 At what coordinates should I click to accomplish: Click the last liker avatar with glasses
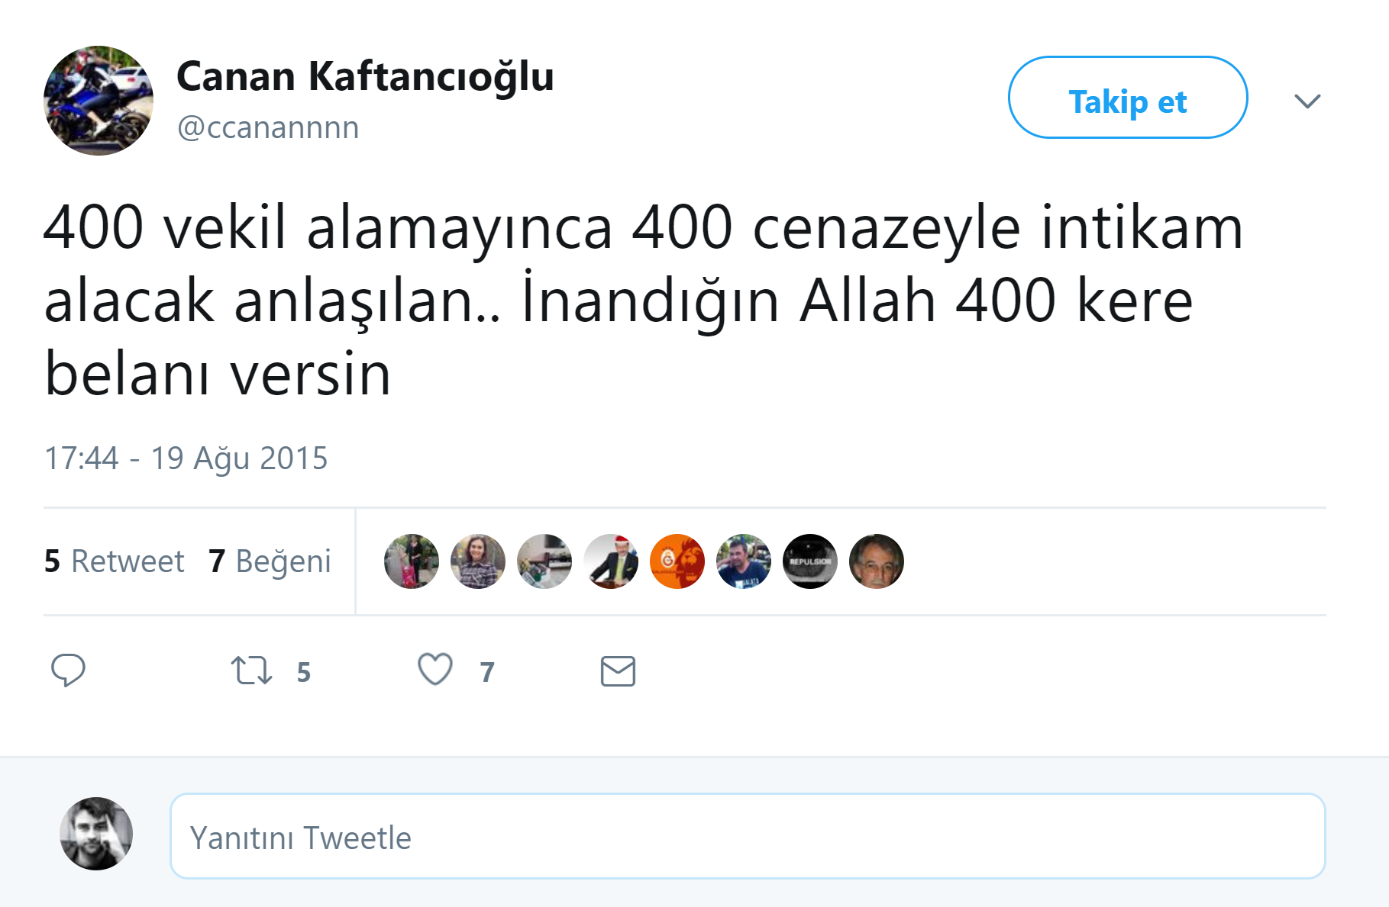click(877, 561)
